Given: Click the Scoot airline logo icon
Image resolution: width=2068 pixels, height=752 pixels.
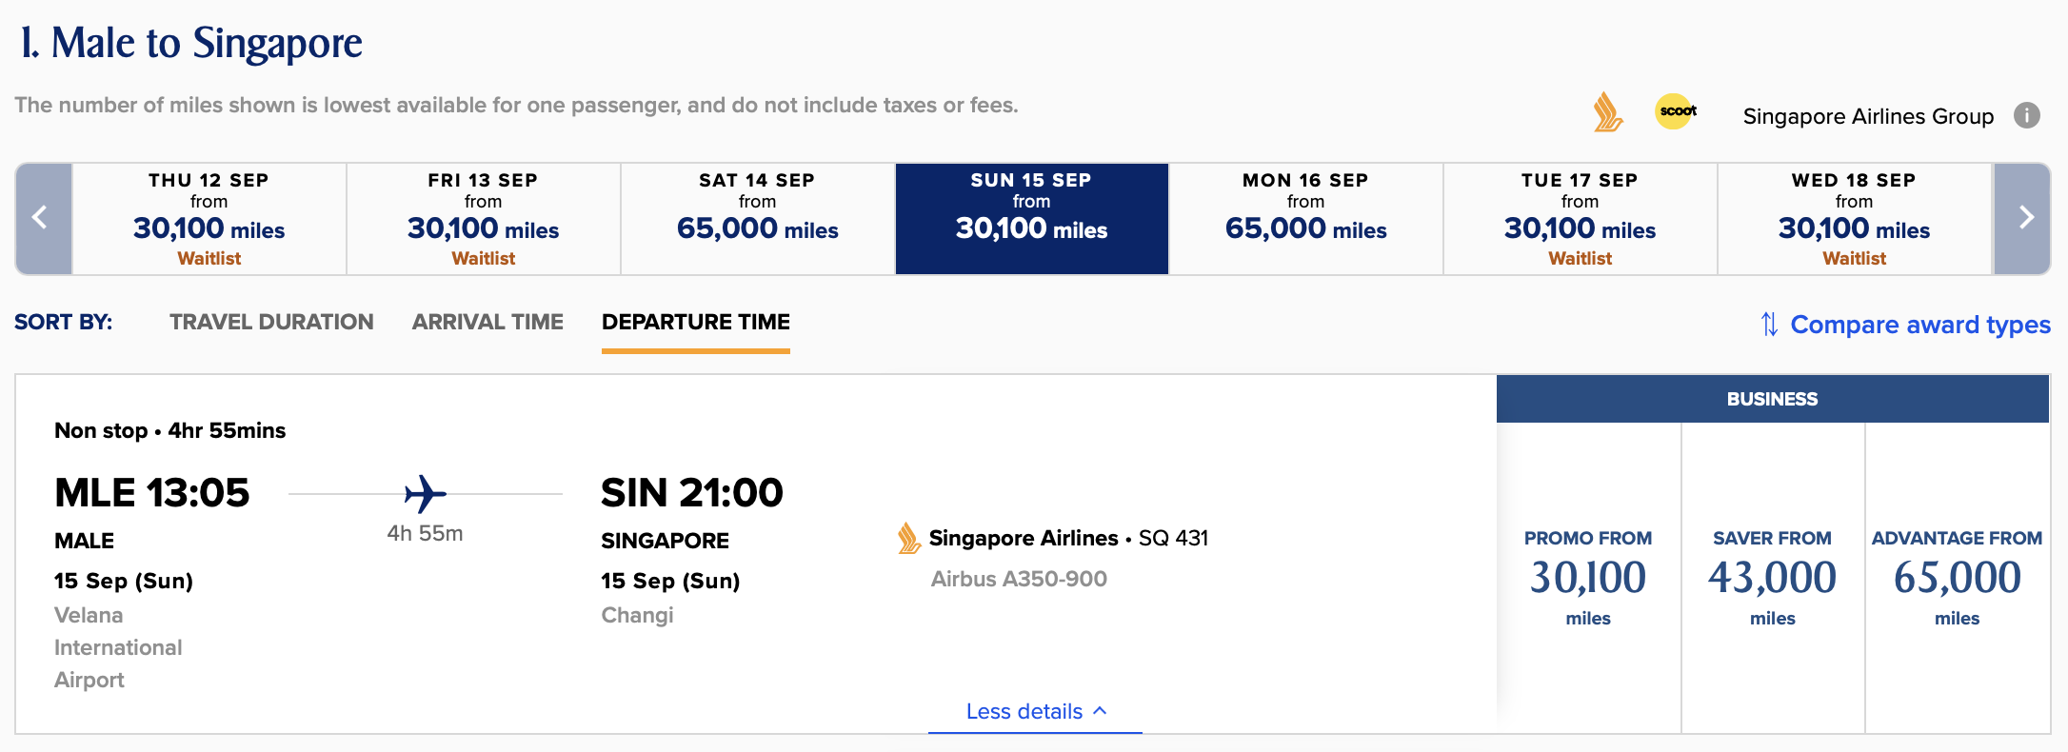Looking at the screenshot, I should pos(1677,111).
